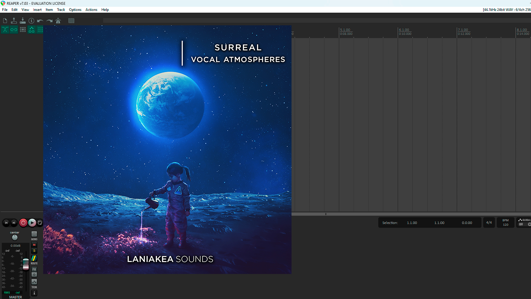
Task: Click the selection start 1.1.00 field
Action: click(412, 223)
